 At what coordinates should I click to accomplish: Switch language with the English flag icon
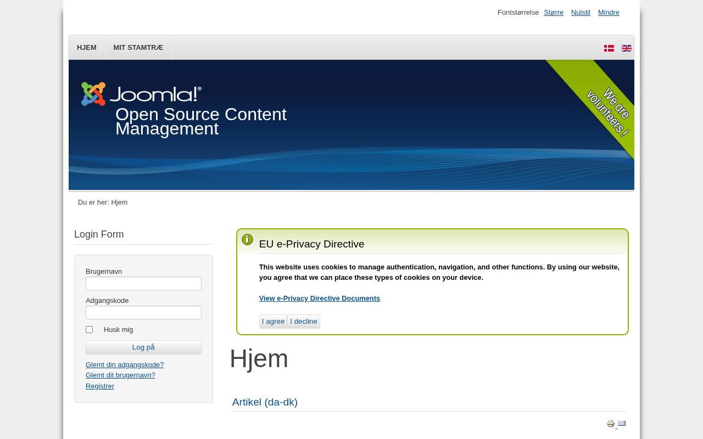point(626,48)
